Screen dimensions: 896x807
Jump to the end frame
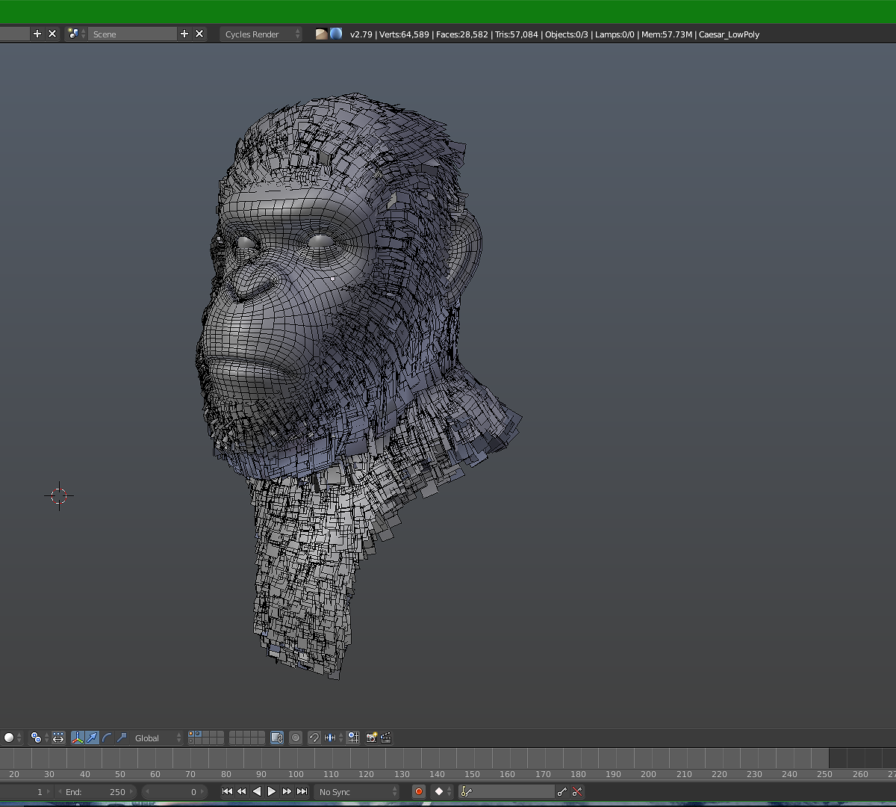point(302,791)
